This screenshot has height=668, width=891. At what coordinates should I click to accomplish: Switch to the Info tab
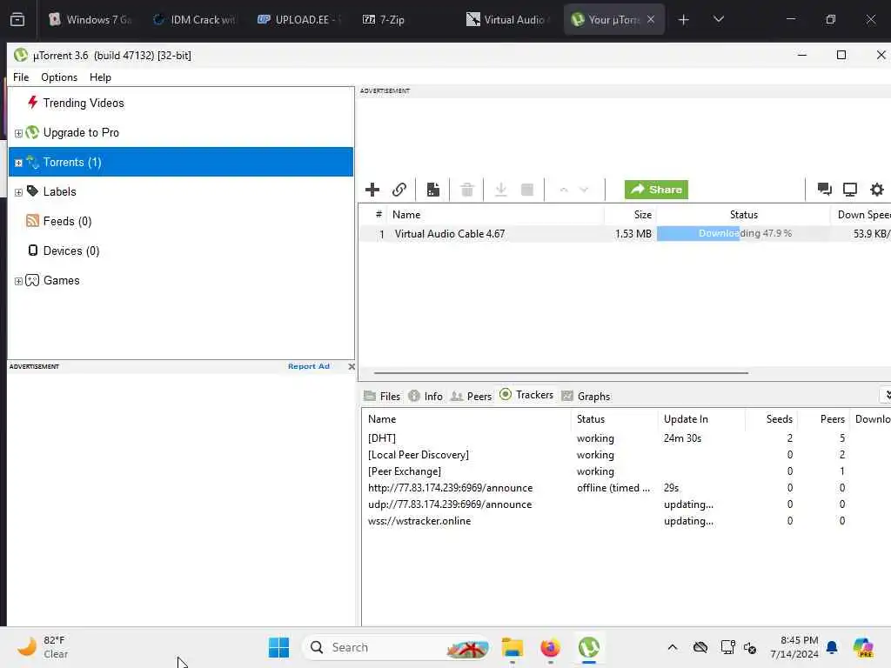[425, 396]
